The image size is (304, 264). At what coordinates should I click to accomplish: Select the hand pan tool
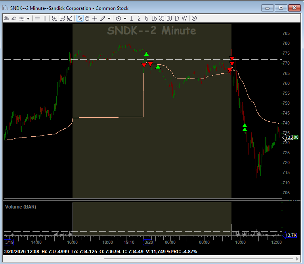[x=87, y=18]
